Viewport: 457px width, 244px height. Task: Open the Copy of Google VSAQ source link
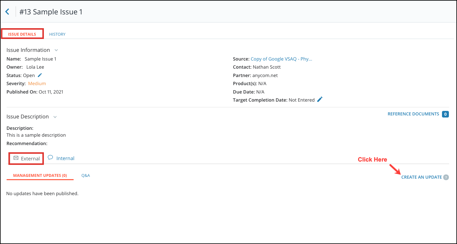[x=282, y=59]
